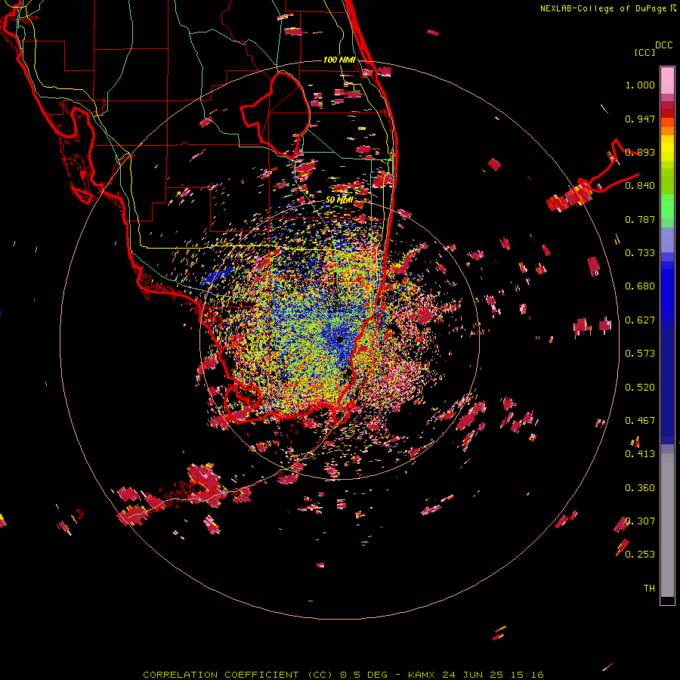Click the NEXLAB-College of DuPage header text

603,8
